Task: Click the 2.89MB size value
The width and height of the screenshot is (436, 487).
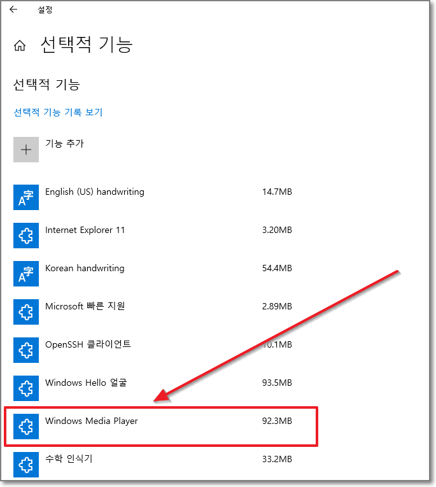Action: tap(277, 307)
